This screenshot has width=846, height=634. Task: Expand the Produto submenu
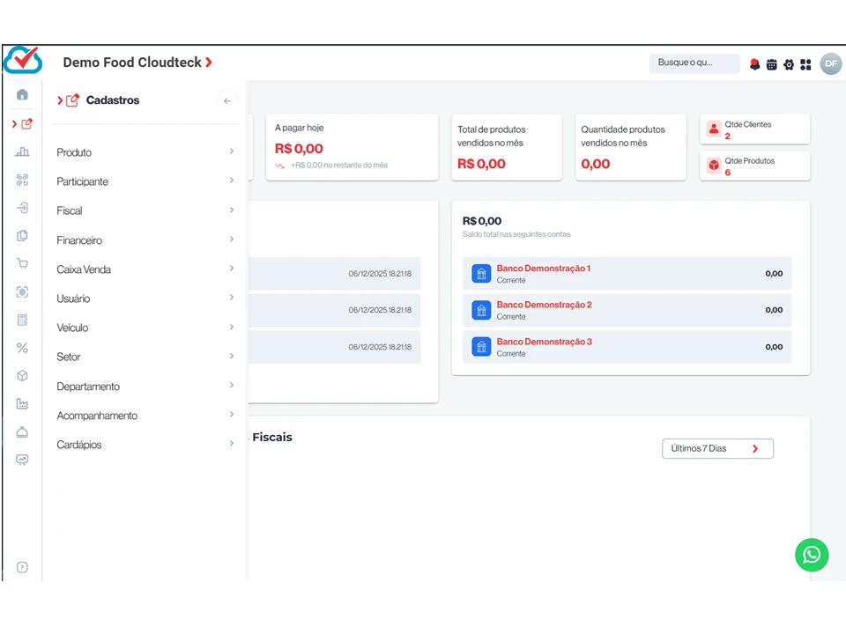click(145, 152)
